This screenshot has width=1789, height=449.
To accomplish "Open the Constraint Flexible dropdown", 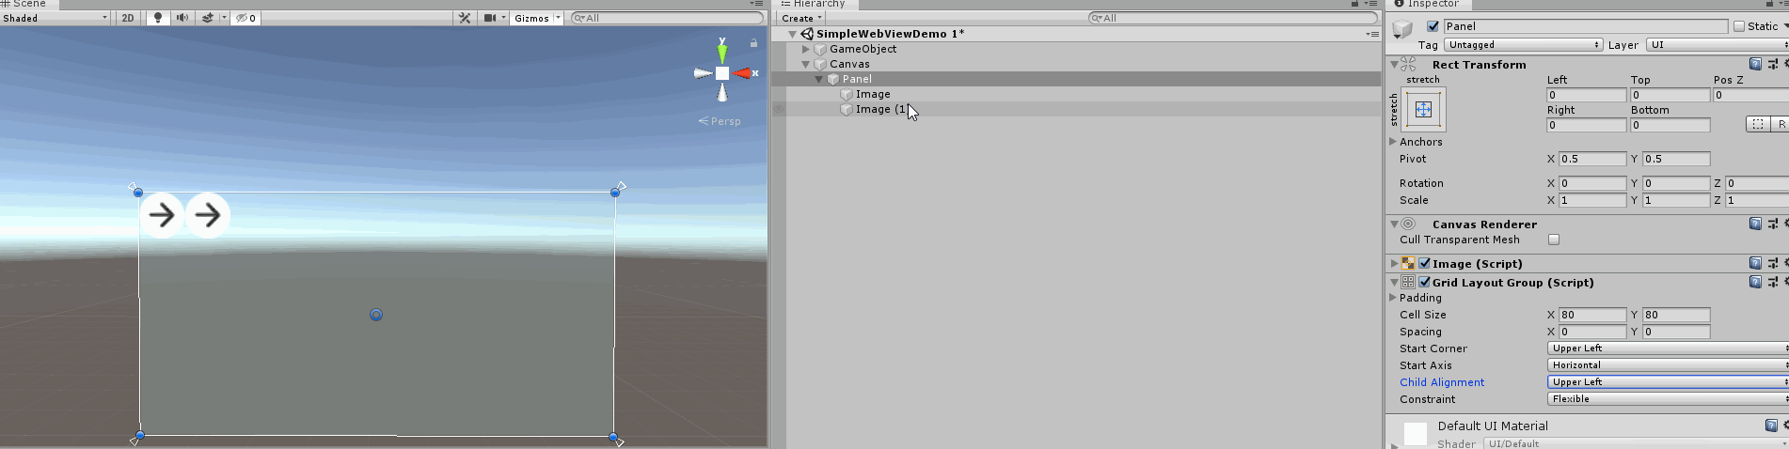I will [1668, 399].
